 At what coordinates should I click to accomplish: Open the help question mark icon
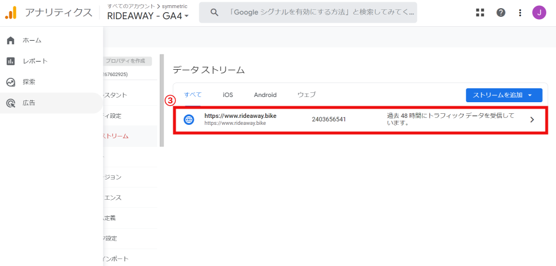[x=501, y=13]
